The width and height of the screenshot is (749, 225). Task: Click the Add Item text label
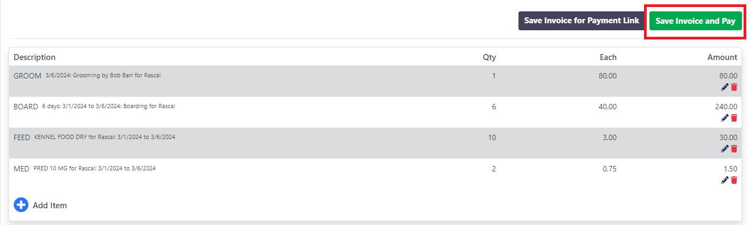pos(50,206)
